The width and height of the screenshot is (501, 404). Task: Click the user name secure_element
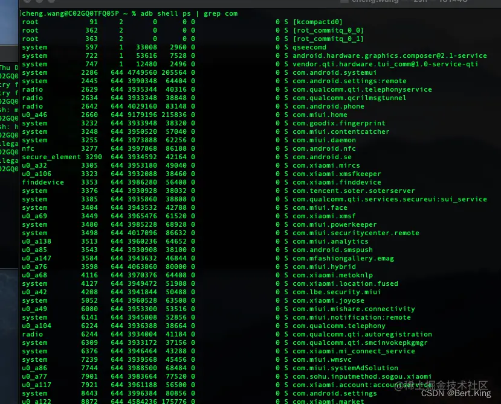51,157
